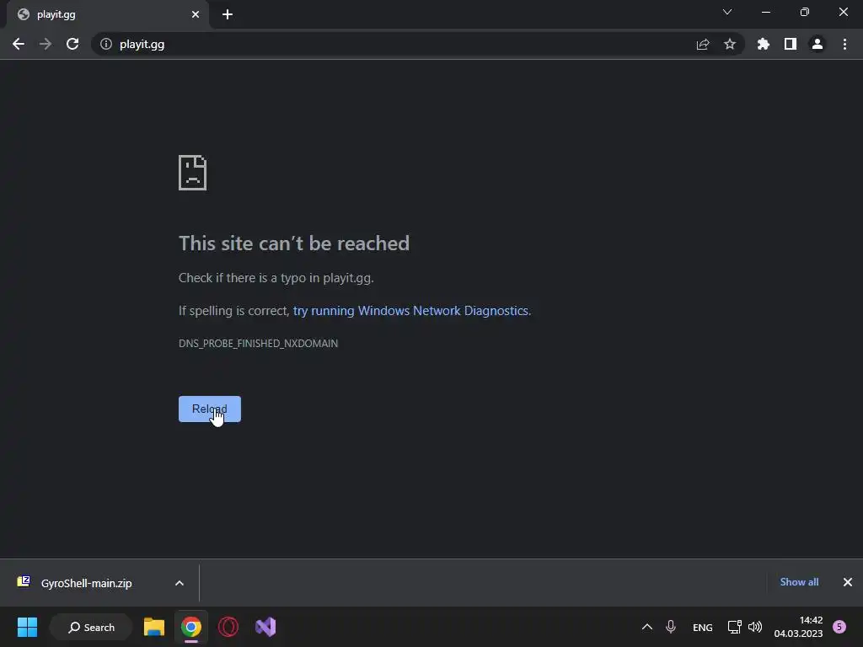This screenshot has width=863, height=647.
Task: Click the Chrome taskbar icon
Action: pyautogui.click(x=191, y=627)
